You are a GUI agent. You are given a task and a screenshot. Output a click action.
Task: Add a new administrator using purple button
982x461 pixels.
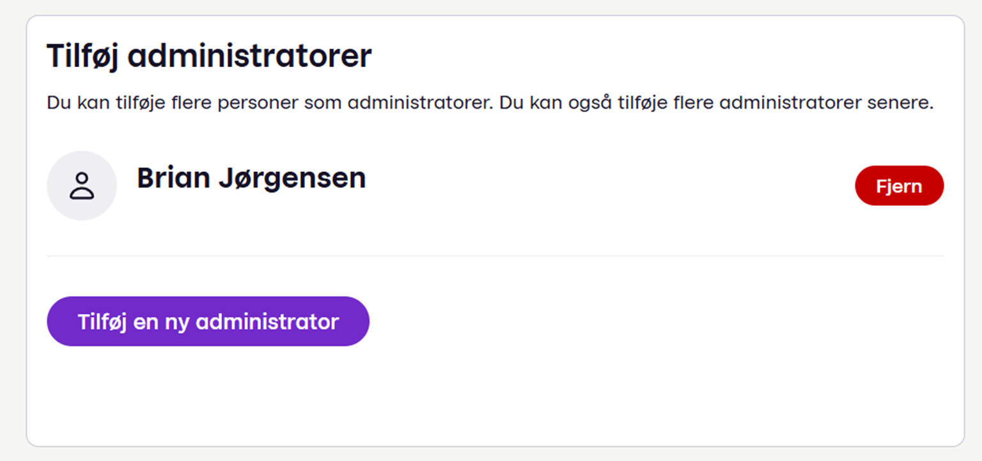(x=208, y=321)
